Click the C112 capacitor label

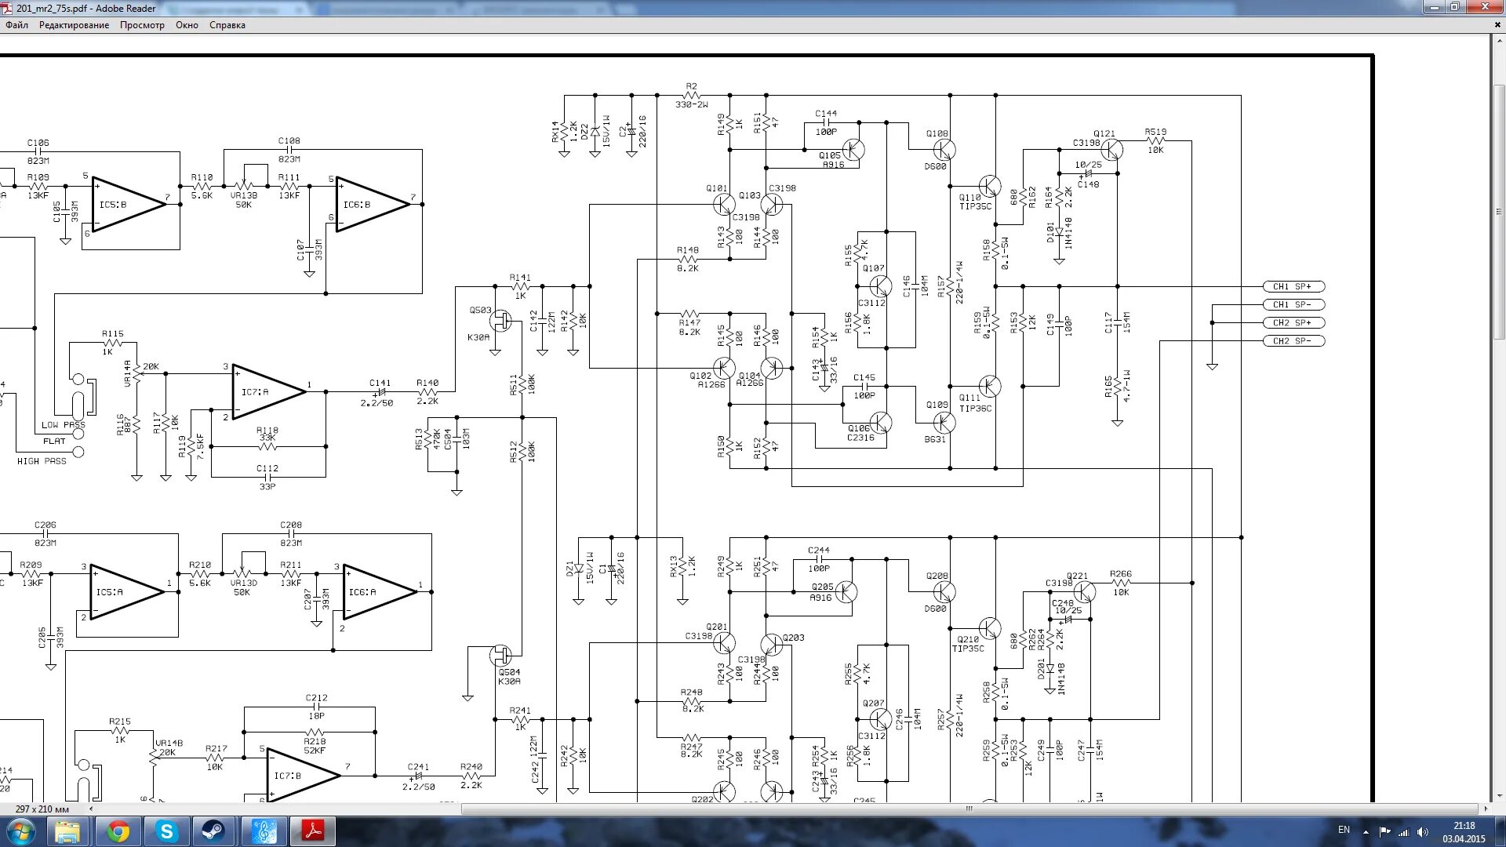click(267, 468)
